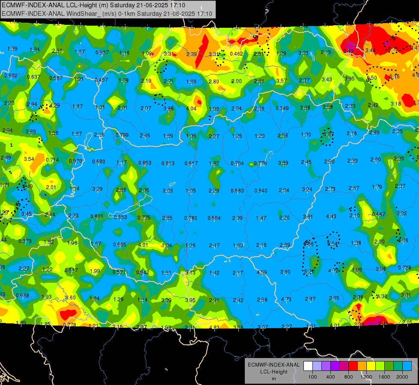Click the wind shear value 0.462
The image size is (419, 385).
click(237, 54)
